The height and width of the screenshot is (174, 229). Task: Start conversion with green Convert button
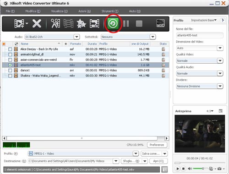click(113, 23)
